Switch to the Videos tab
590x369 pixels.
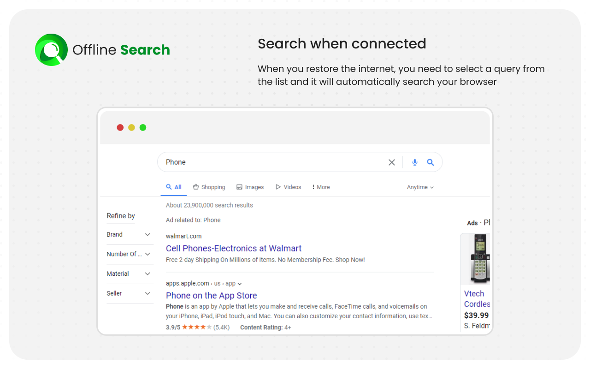point(288,187)
